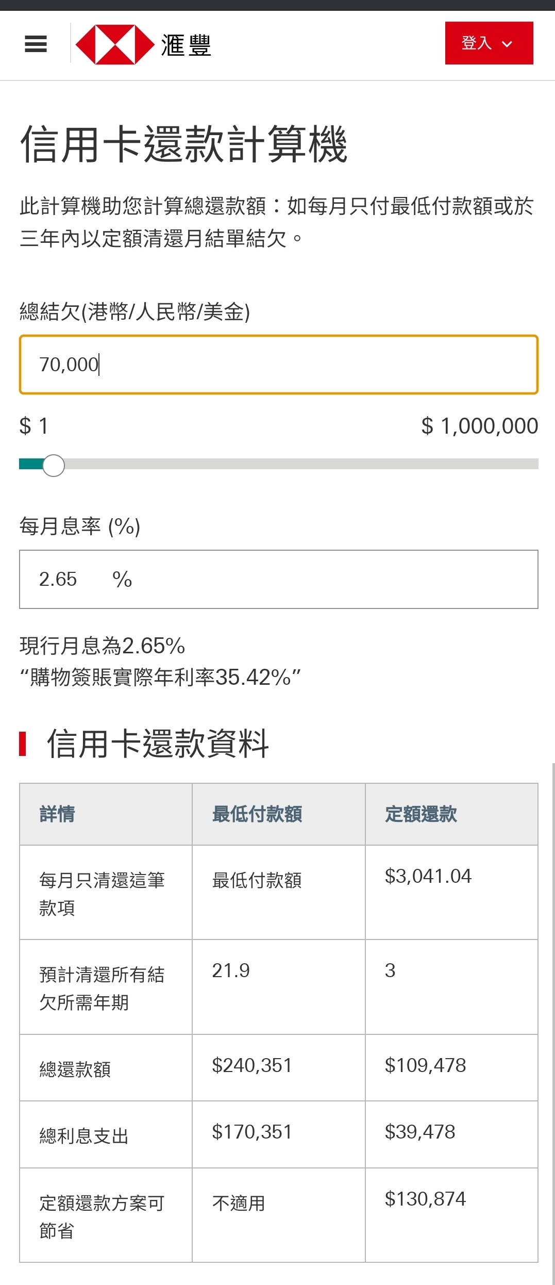Expand the 登入 login dropdown

click(489, 43)
